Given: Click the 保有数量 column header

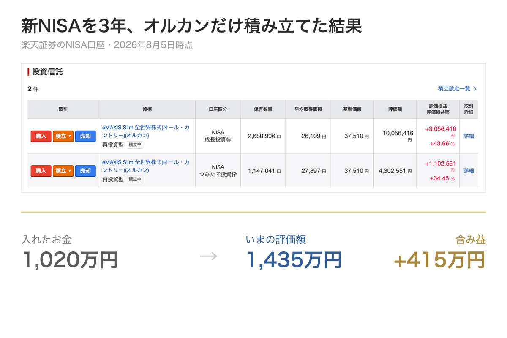Looking at the screenshot, I should [263, 109].
